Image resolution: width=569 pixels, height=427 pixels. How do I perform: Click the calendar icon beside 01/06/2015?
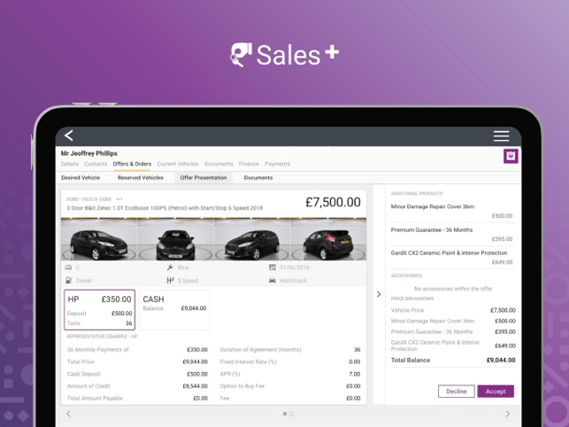[x=273, y=268]
